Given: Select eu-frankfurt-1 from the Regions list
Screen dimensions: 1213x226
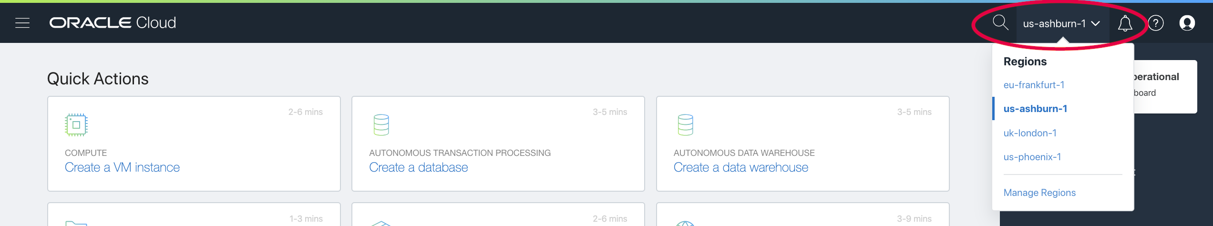Looking at the screenshot, I should (1034, 85).
